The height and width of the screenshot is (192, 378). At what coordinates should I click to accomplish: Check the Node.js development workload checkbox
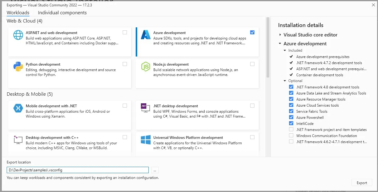[252, 64]
